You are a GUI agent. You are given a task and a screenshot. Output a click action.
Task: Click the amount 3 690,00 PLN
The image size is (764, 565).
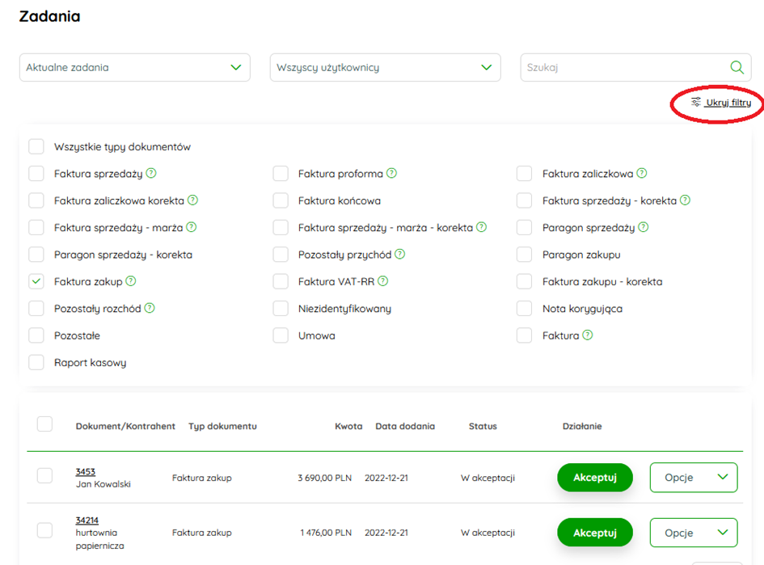[x=324, y=478]
